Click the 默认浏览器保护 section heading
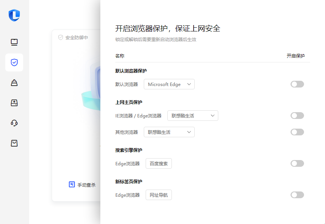This screenshot has width=325, height=224. pyautogui.click(x=131, y=71)
